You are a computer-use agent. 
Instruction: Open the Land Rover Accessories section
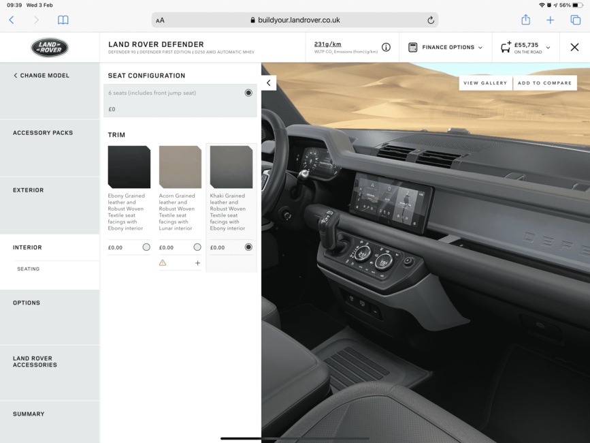[x=50, y=373]
